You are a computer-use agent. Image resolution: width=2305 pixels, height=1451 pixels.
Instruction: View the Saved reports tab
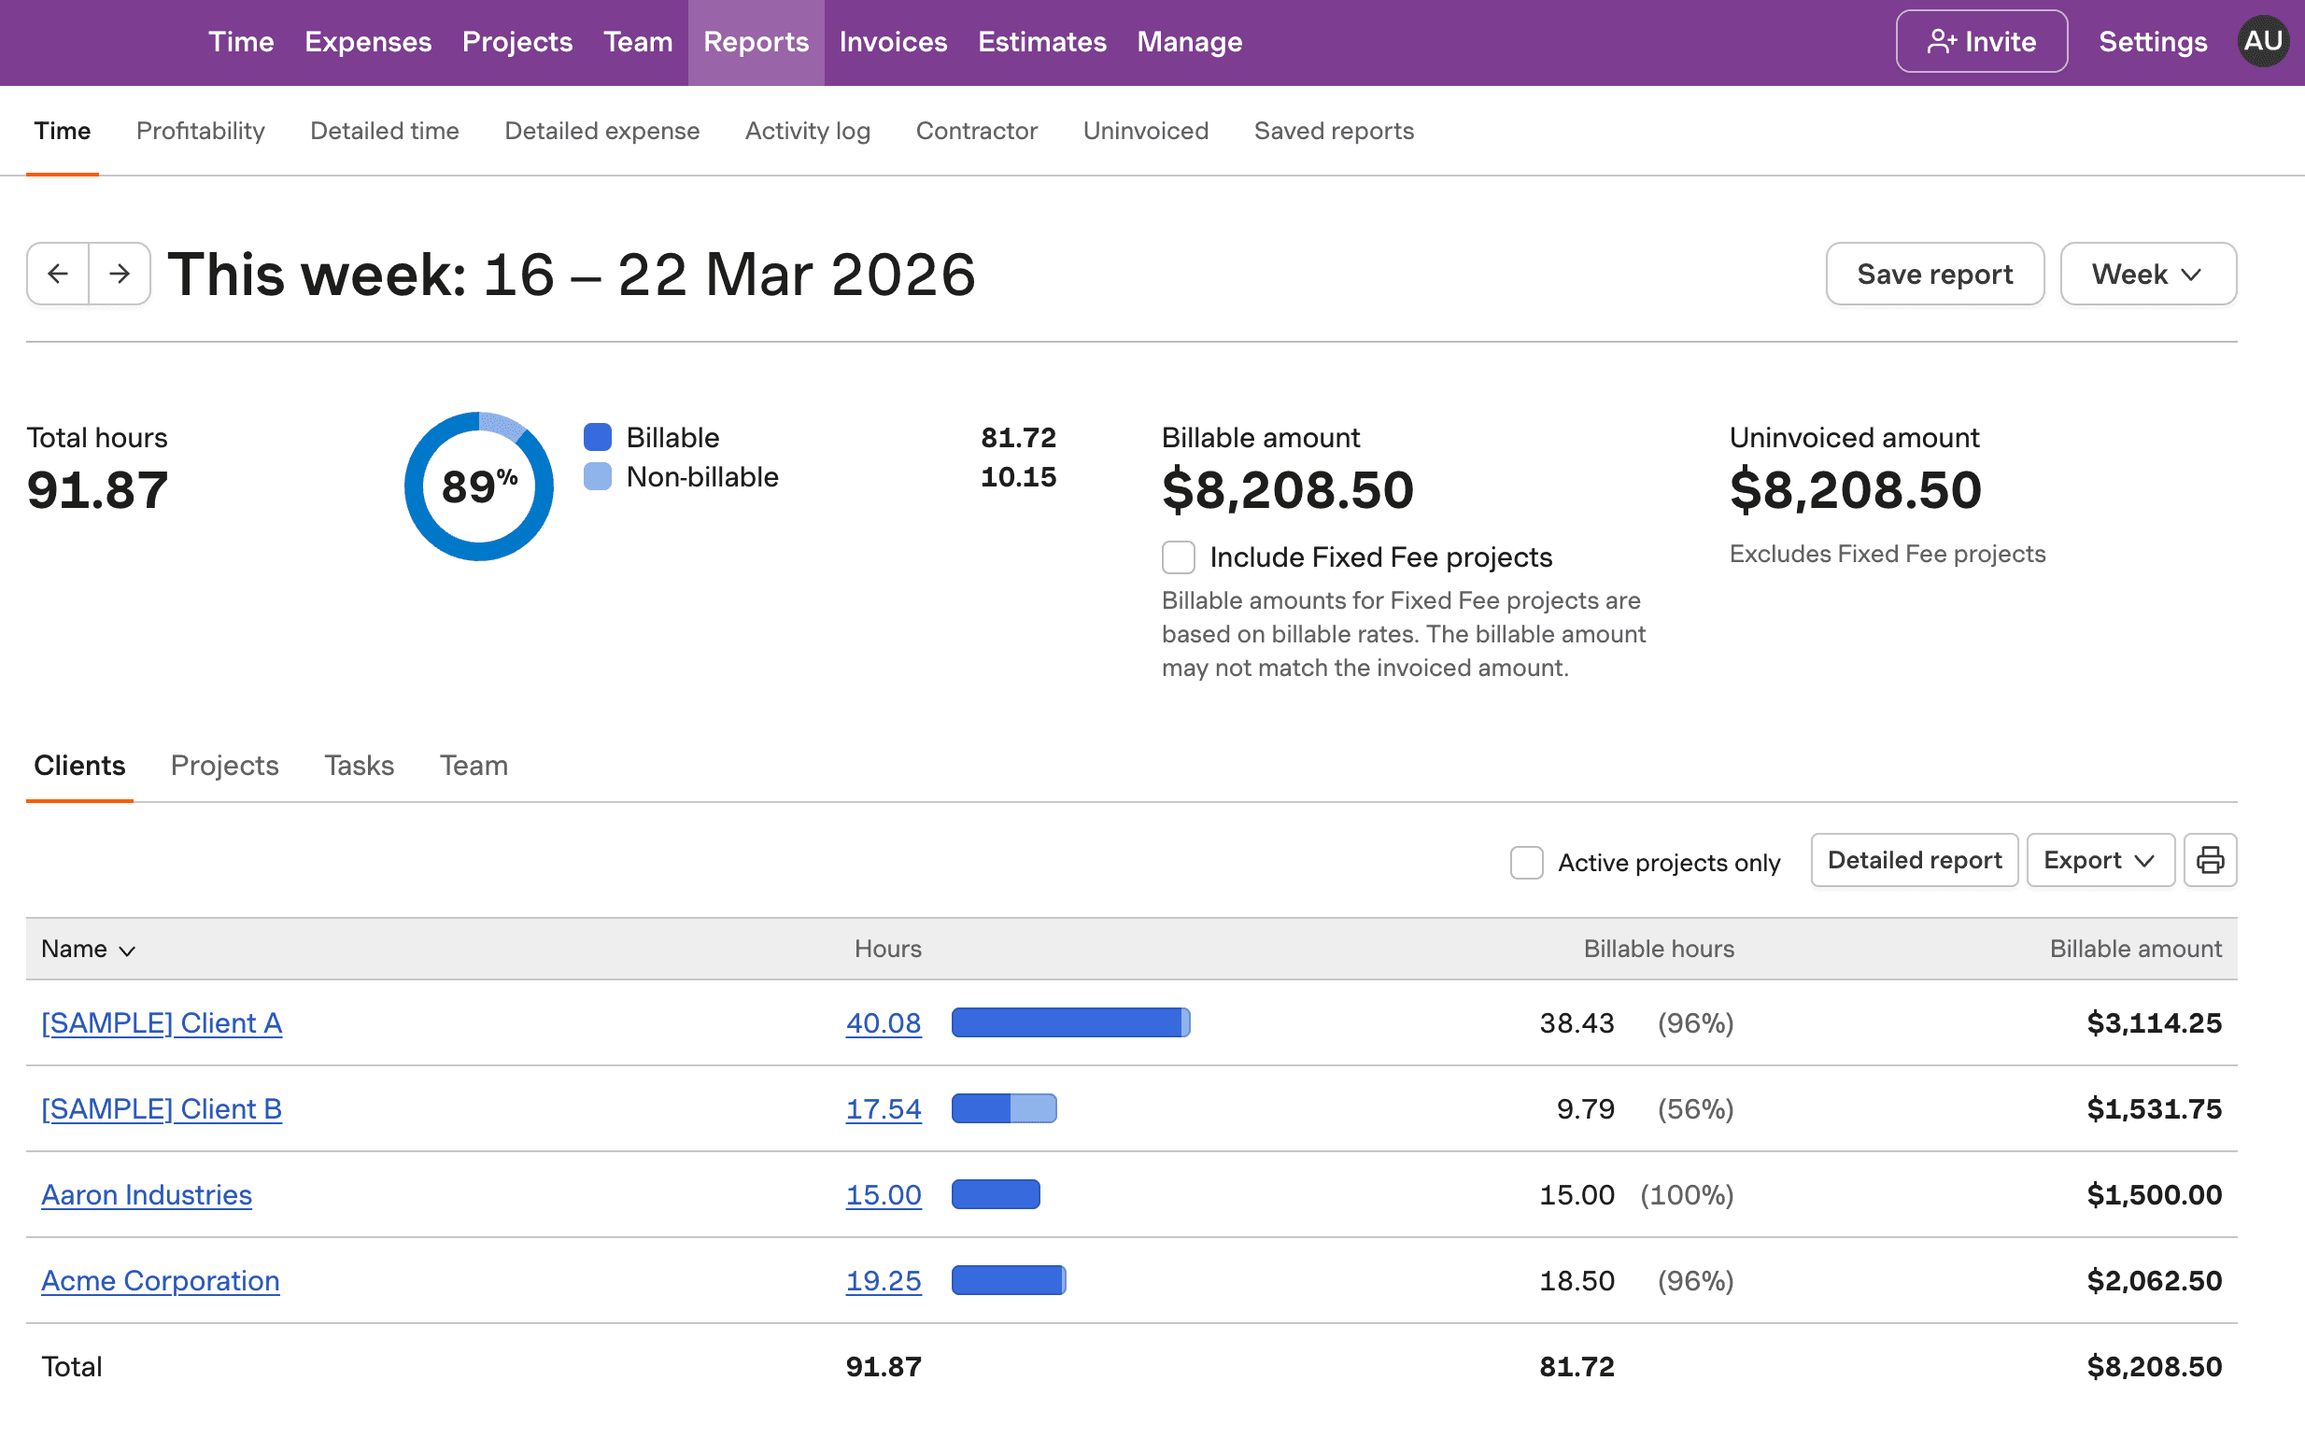click(1334, 130)
